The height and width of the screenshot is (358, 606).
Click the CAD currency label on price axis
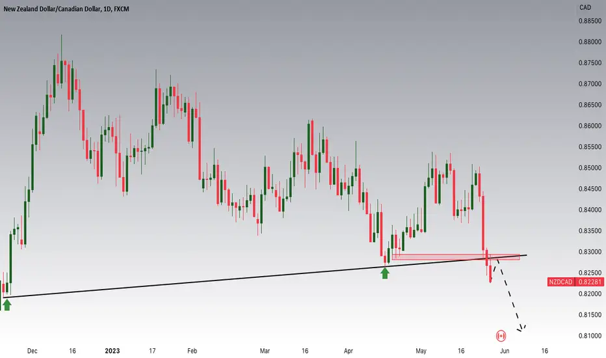click(585, 7)
